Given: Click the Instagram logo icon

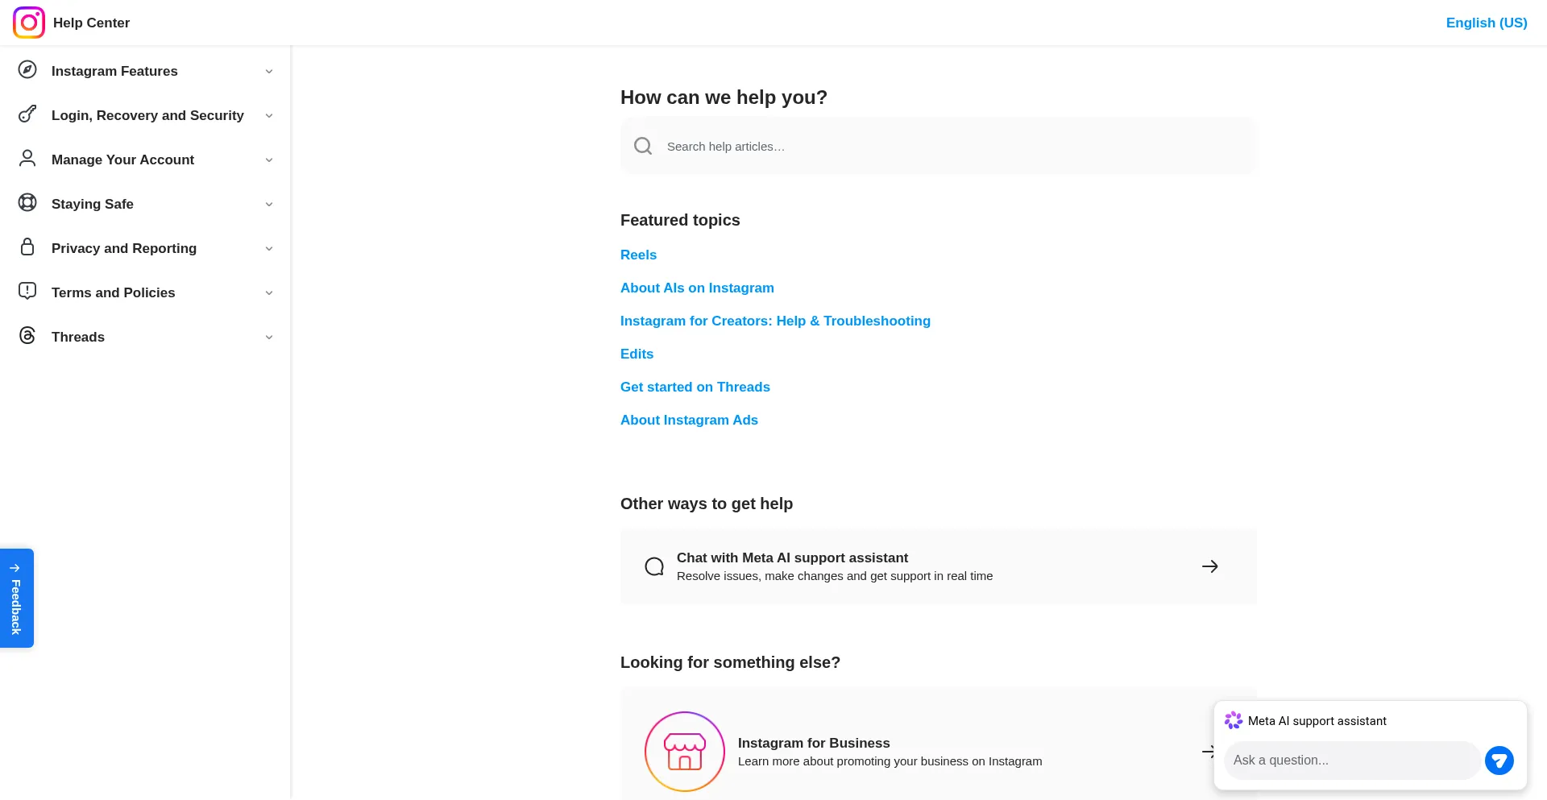Looking at the screenshot, I should click(x=29, y=23).
